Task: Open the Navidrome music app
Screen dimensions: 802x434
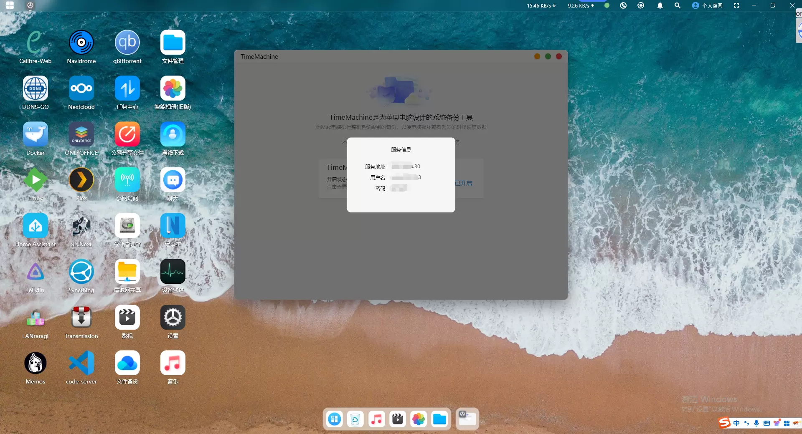Action: 81,43
